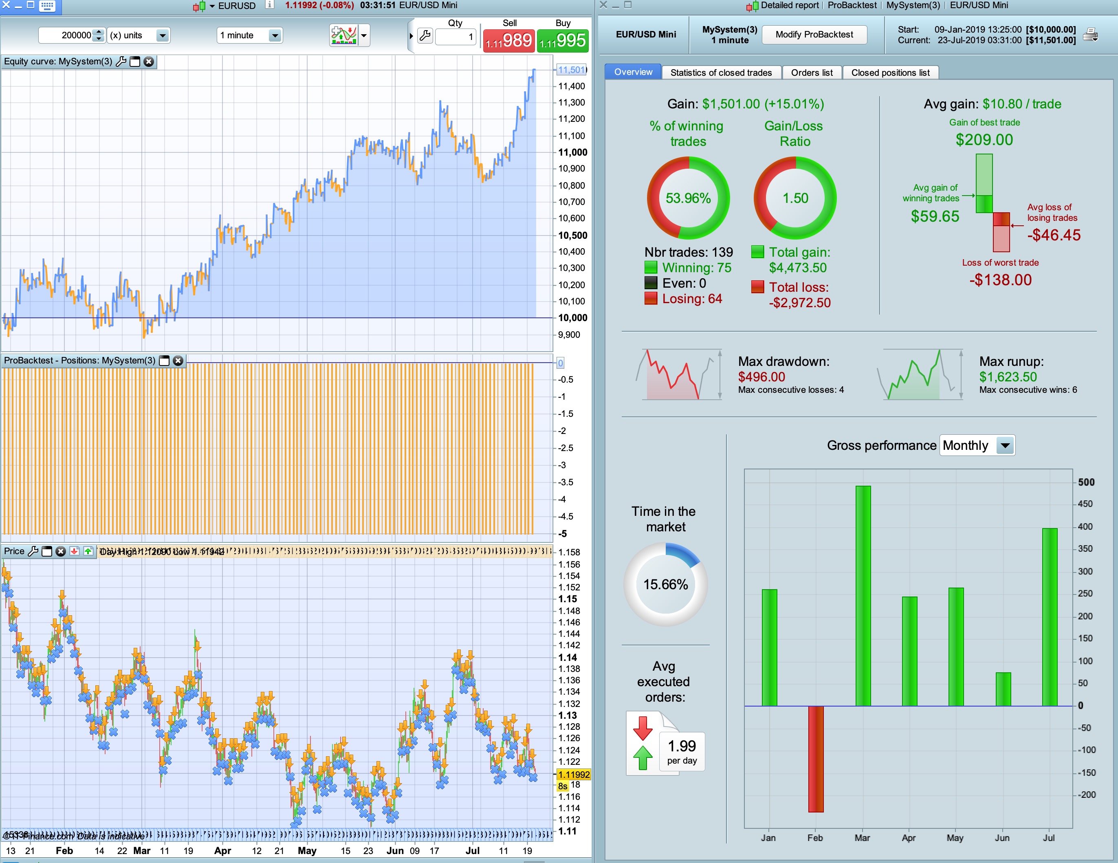The width and height of the screenshot is (1118, 863).
Task: Open the 1 minute timeframe dropdown
Action: tap(275, 35)
